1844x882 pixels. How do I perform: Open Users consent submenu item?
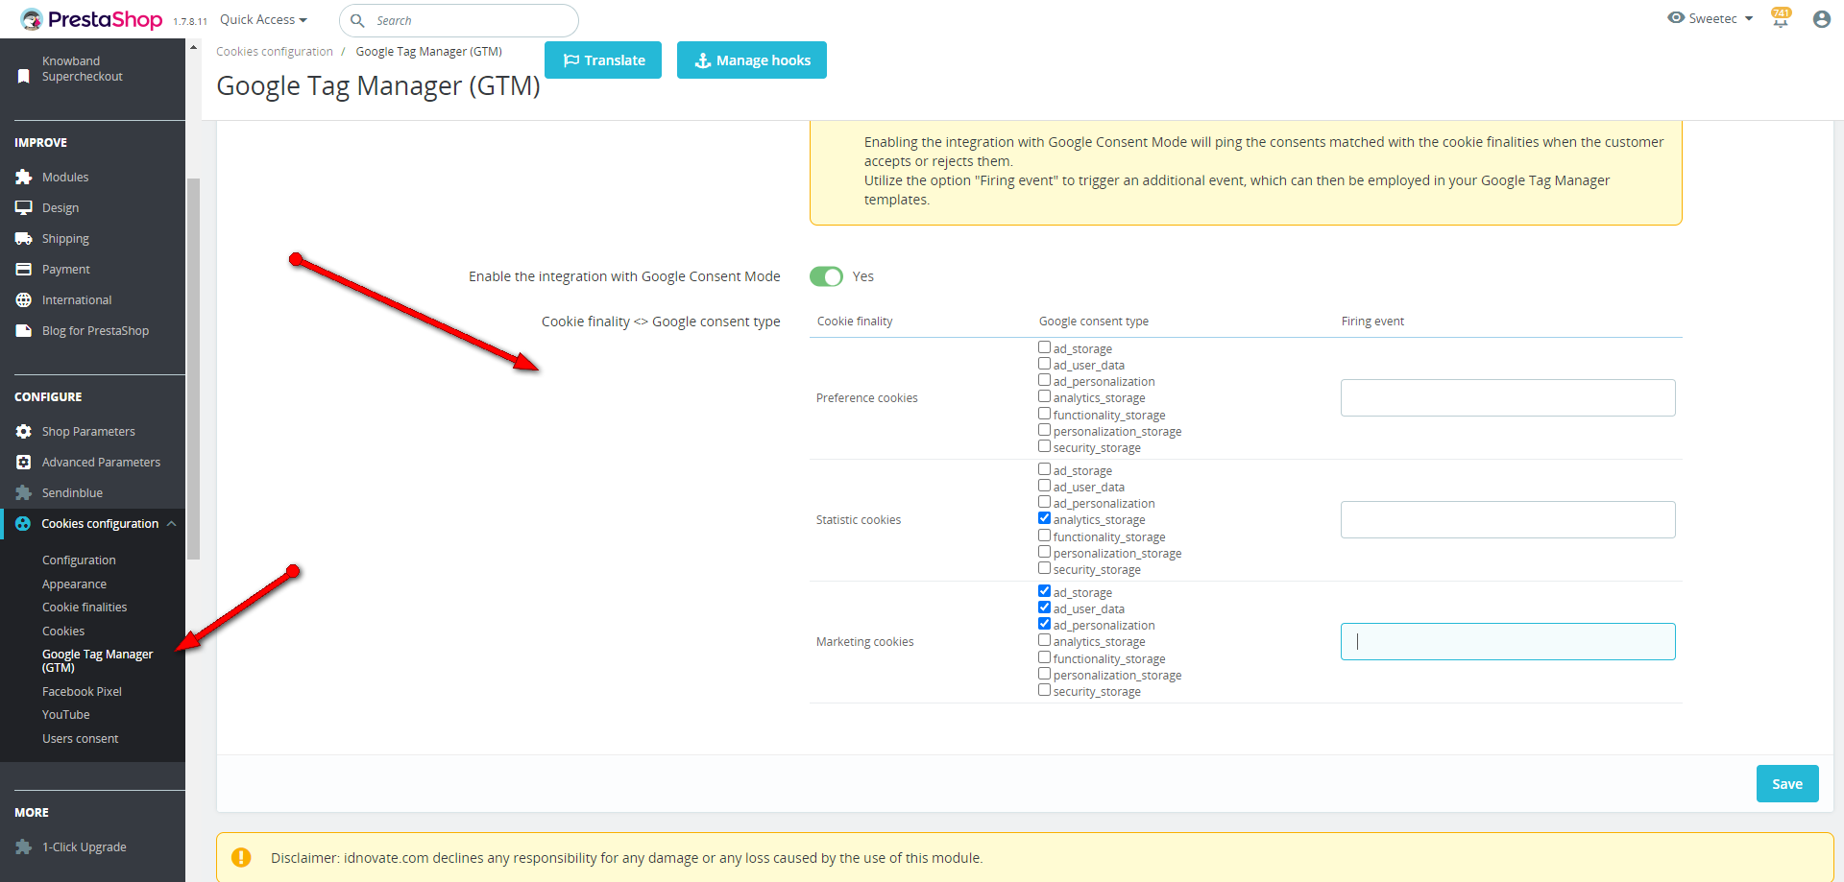click(x=81, y=738)
